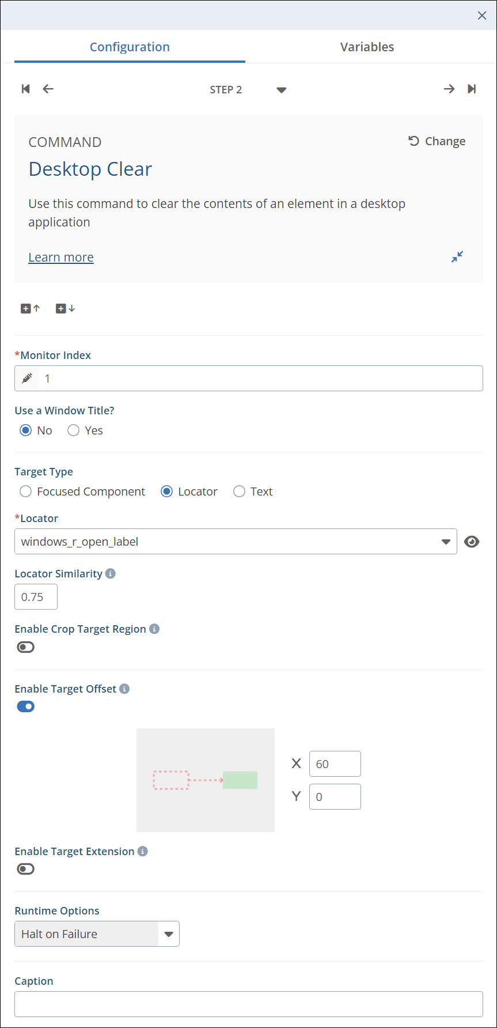Switch to the Variables tab
Screen dimensions: 497x1028
coord(367,47)
